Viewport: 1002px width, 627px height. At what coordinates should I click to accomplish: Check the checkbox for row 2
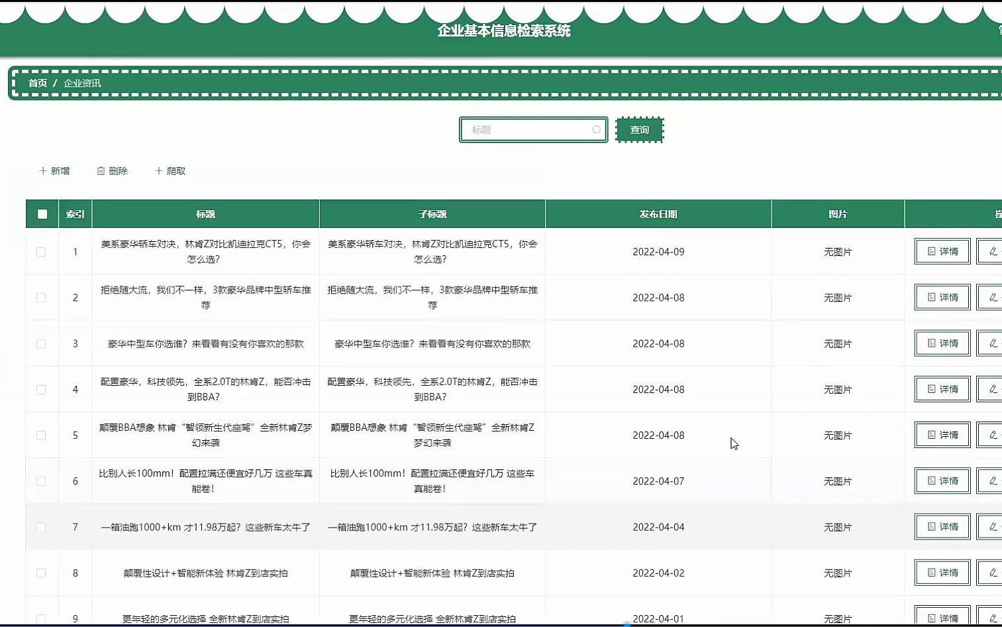point(41,298)
